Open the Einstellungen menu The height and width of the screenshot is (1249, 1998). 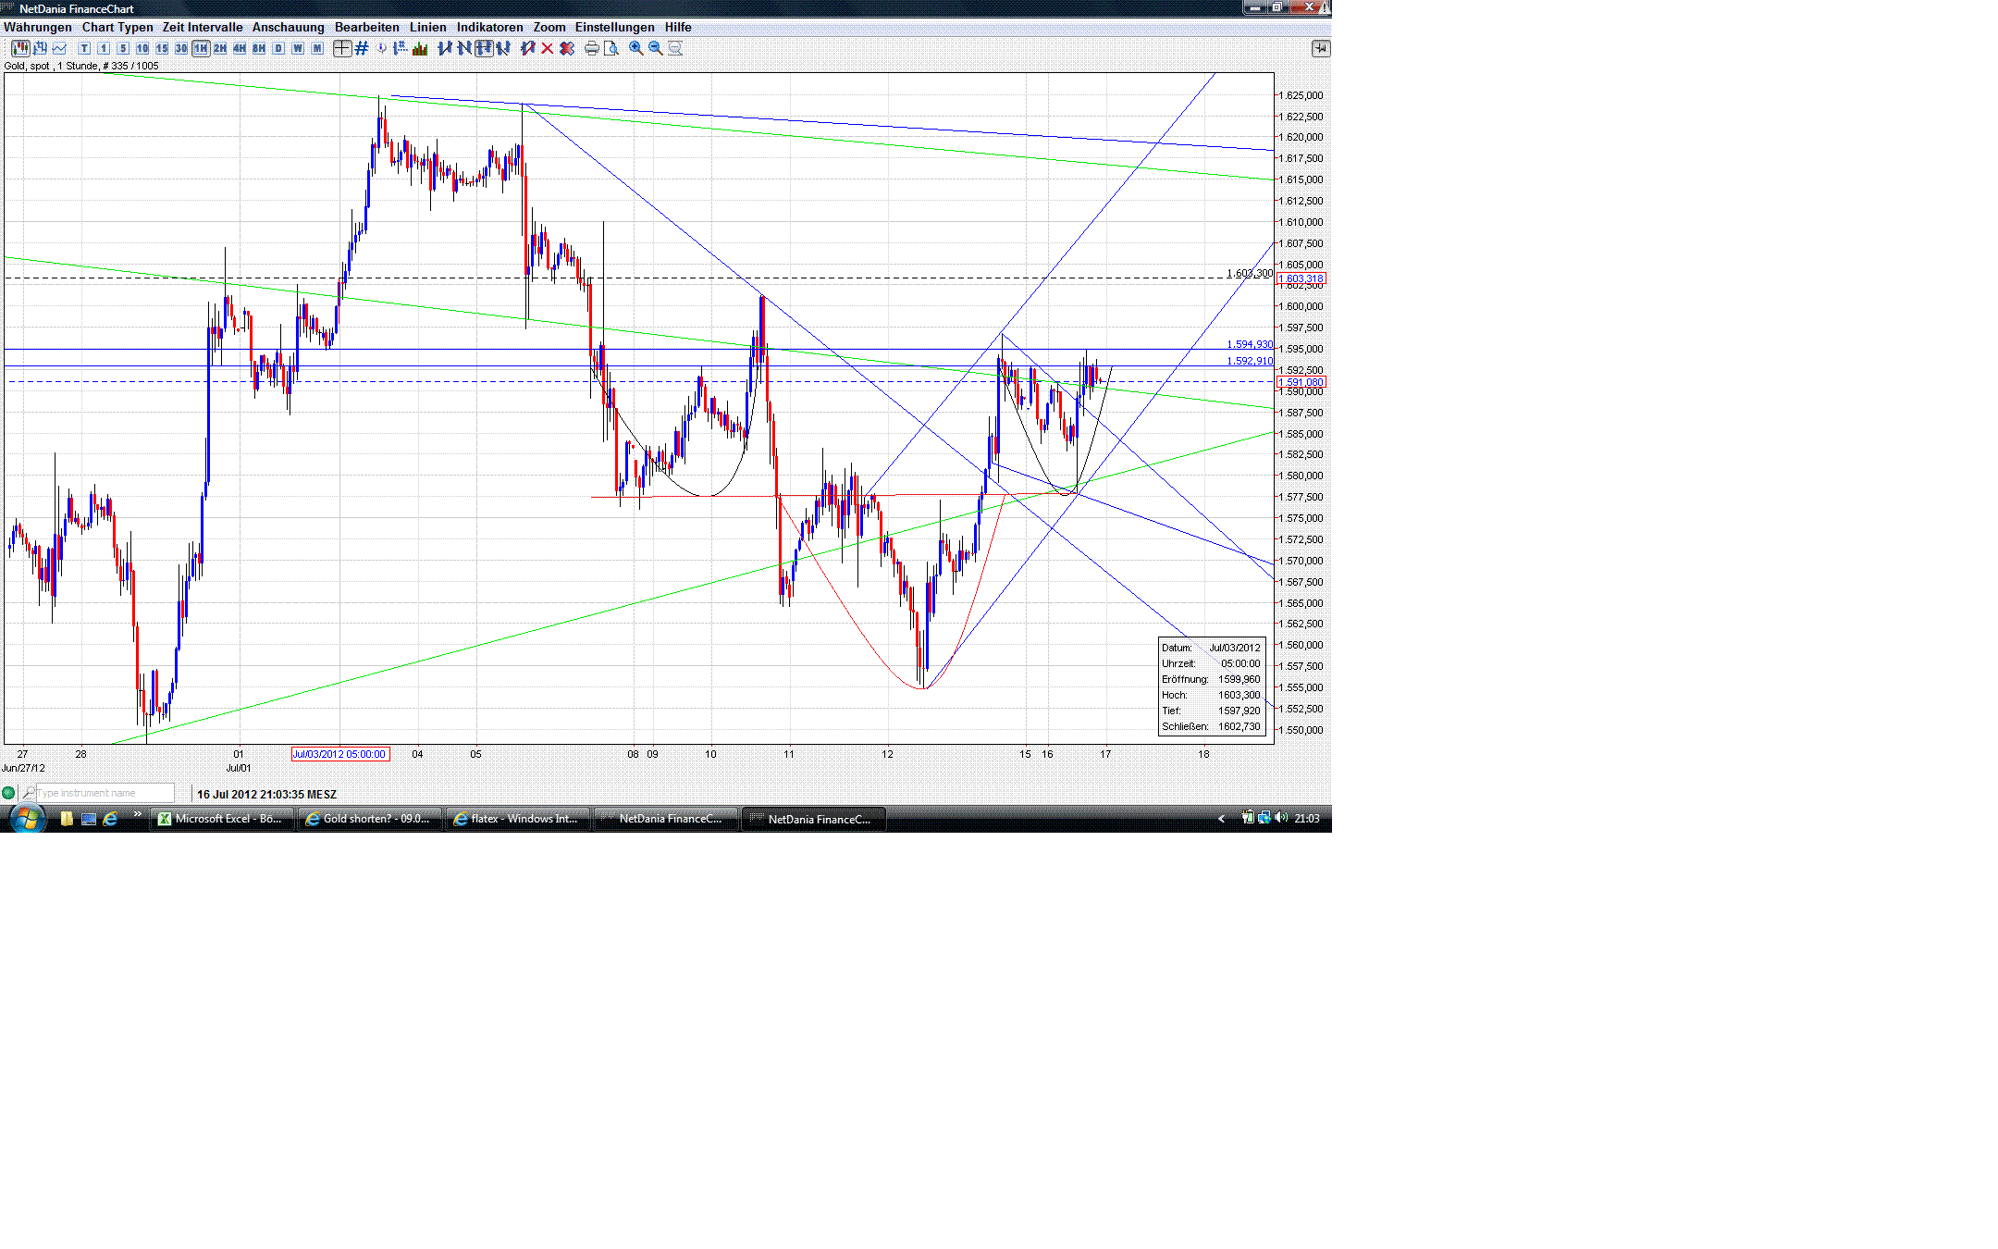click(614, 27)
